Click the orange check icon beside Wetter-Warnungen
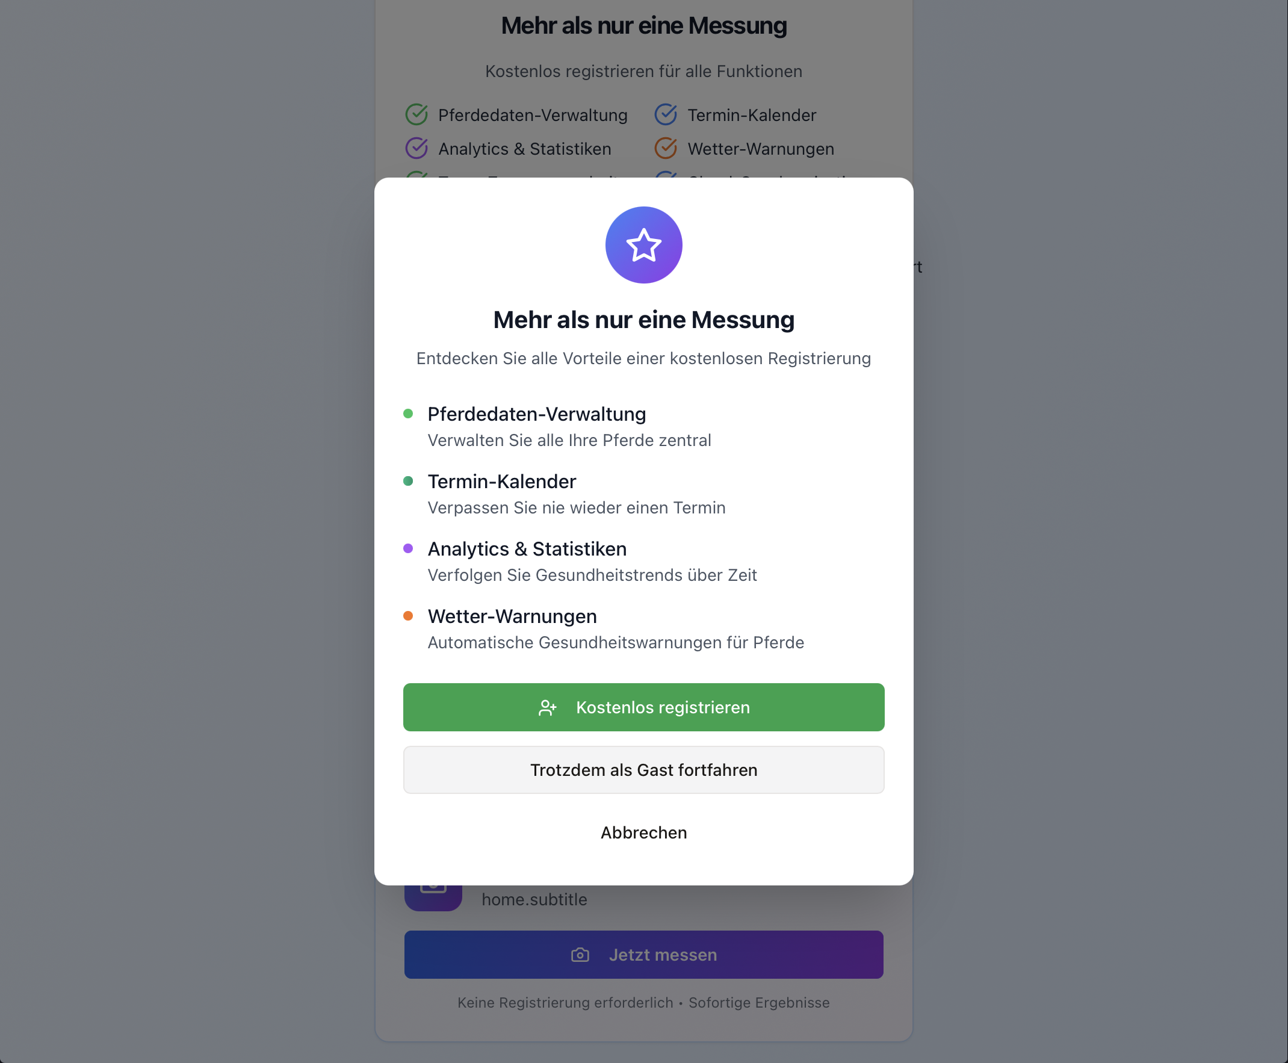Image resolution: width=1288 pixels, height=1063 pixels. (666, 148)
